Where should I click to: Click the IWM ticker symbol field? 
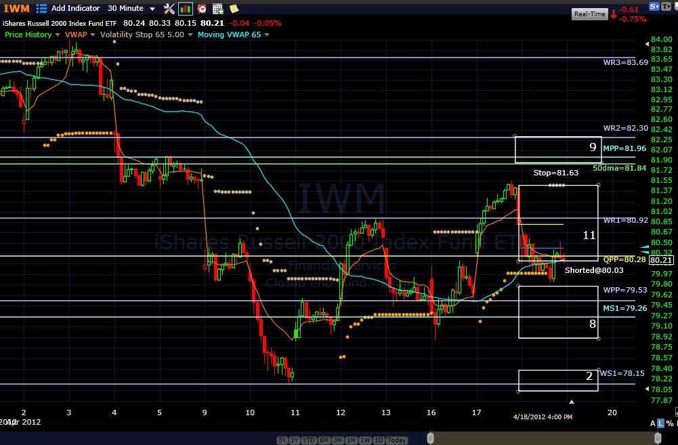[16, 9]
